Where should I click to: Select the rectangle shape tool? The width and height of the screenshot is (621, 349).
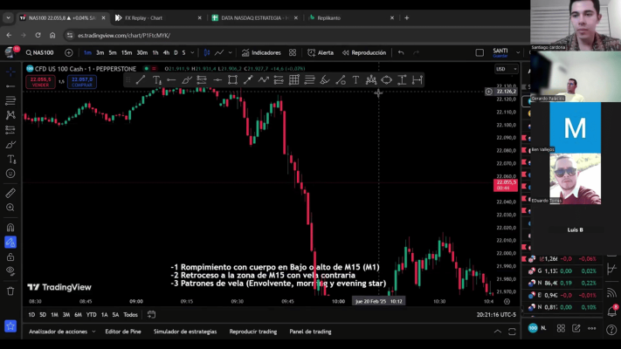coord(232,80)
